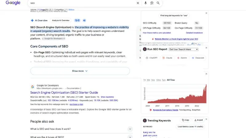The height and width of the screenshot is (138, 246).
Task: Close the search trend chart panel
Action: pyautogui.click(x=206, y=74)
